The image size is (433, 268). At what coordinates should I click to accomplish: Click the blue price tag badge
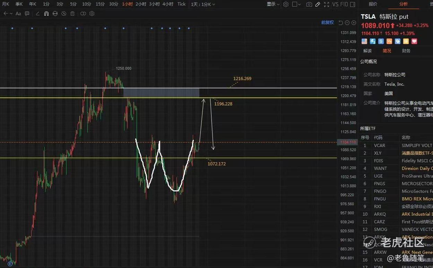click(x=398, y=41)
